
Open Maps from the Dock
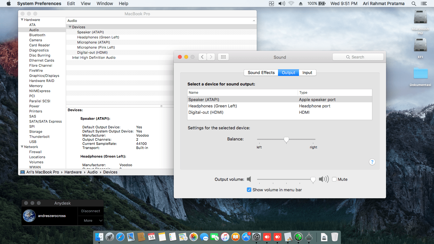coord(183,237)
